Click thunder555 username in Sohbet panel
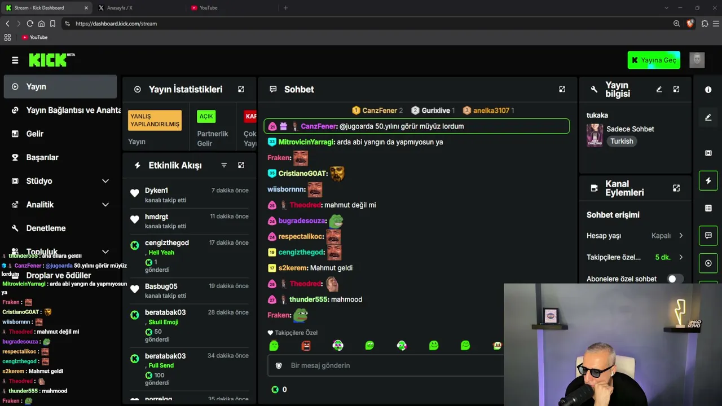The width and height of the screenshot is (722, 406). pyautogui.click(x=309, y=299)
